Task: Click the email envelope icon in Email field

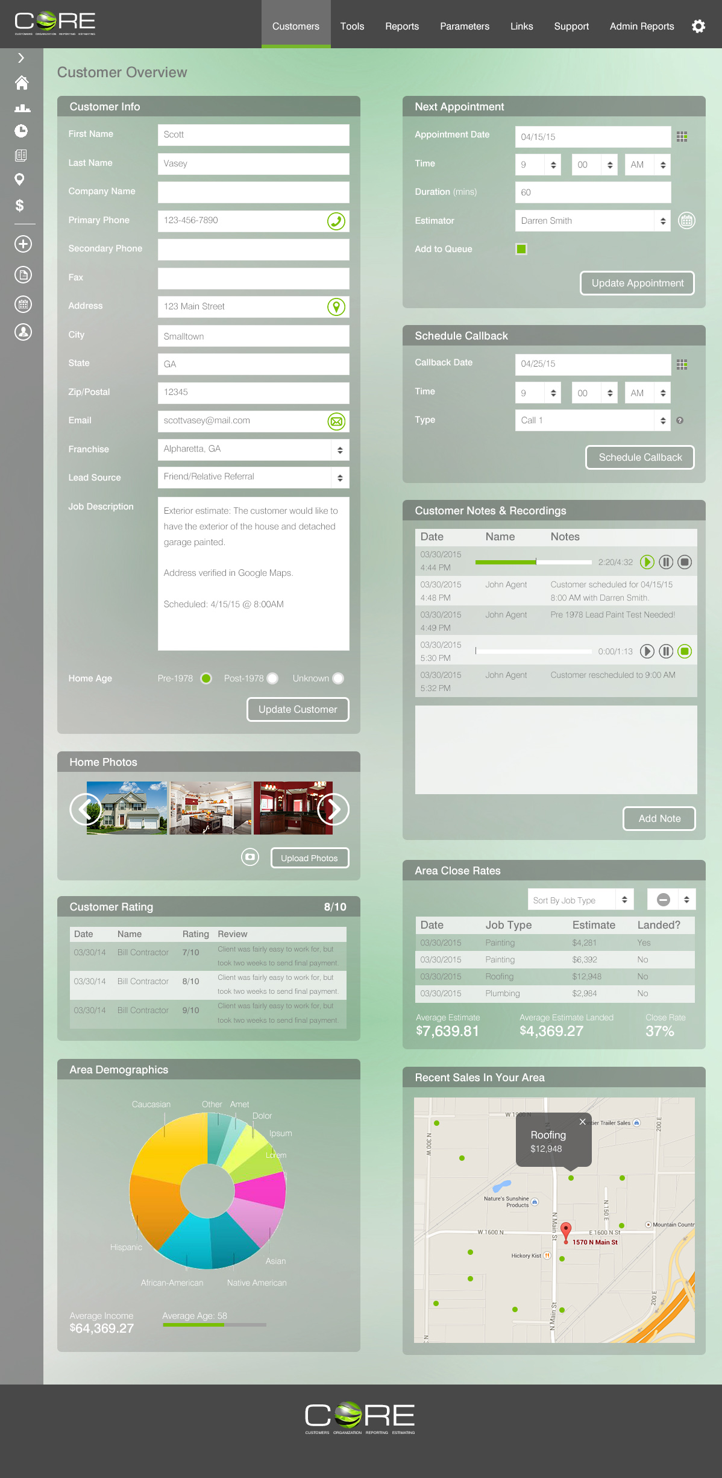Action: [x=336, y=422]
